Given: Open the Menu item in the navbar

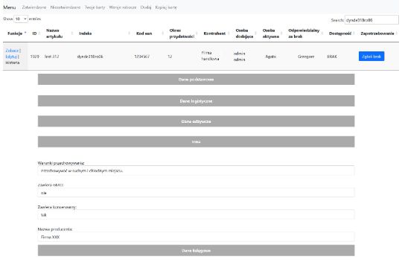Looking at the screenshot, I should pyautogui.click(x=10, y=7).
